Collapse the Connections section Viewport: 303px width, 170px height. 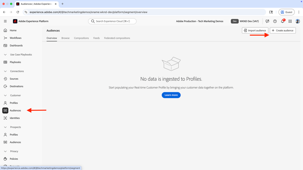[5, 71]
